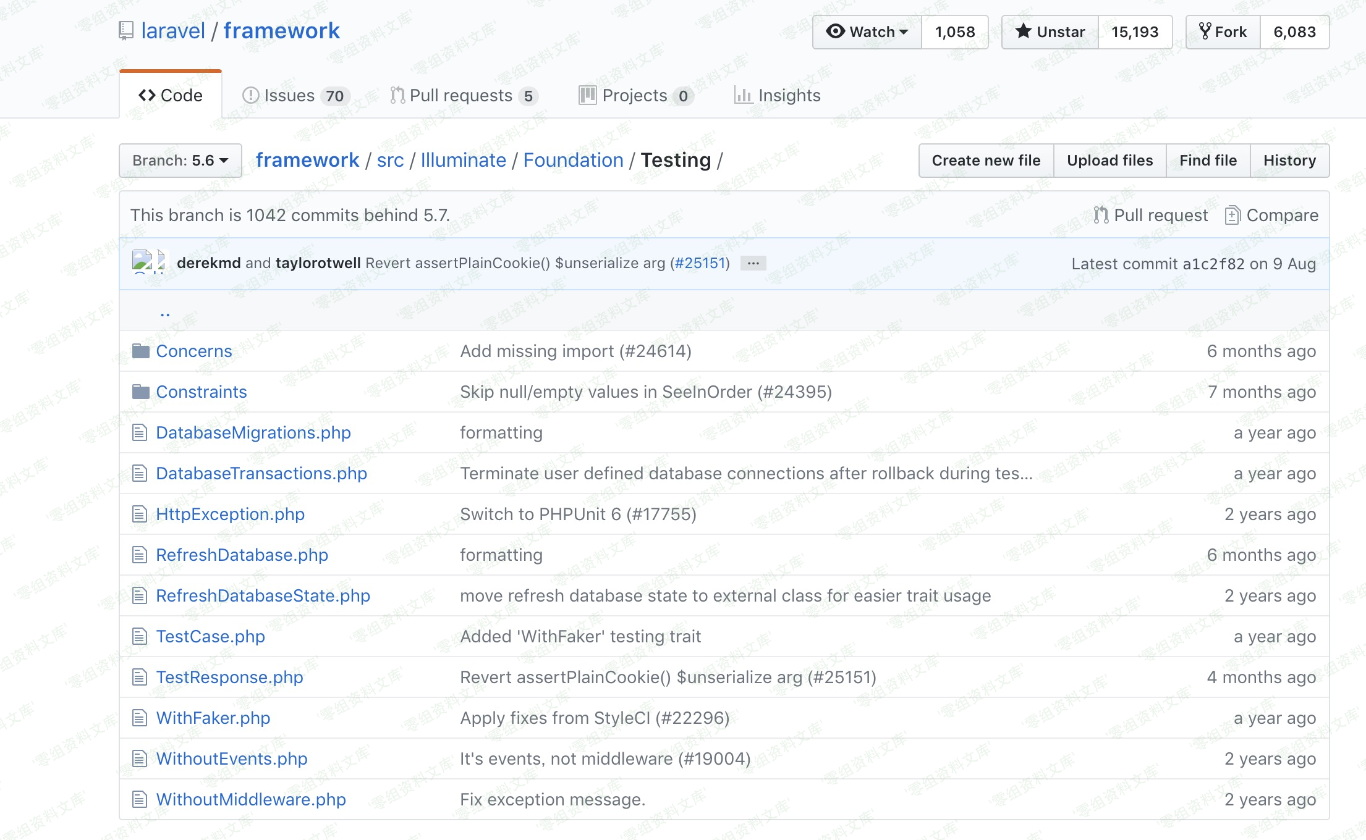The width and height of the screenshot is (1366, 840).
Task: Click the Create new file button
Action: point(986,161)
